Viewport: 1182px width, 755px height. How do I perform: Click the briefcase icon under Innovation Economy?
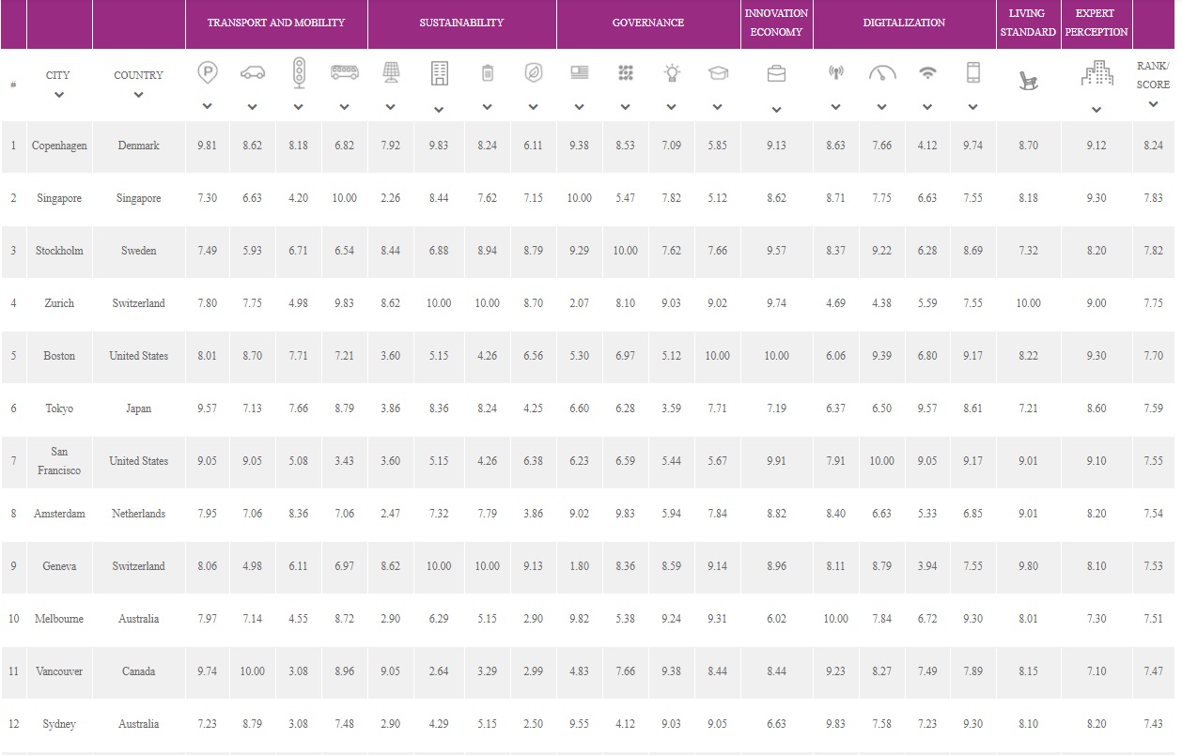pyautogui.click(x=776, y=74)
